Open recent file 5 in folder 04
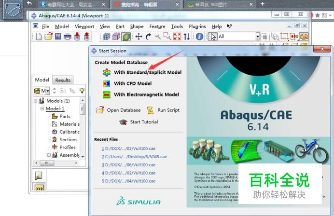This screenshot has height=216, width=334. point(128,181)
